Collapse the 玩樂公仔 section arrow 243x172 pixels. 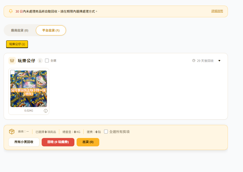pyautogui.click(x=219, y=60)
